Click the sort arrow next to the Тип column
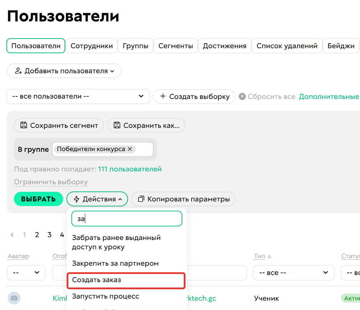360x310 pixels. [x=269, y=256]
